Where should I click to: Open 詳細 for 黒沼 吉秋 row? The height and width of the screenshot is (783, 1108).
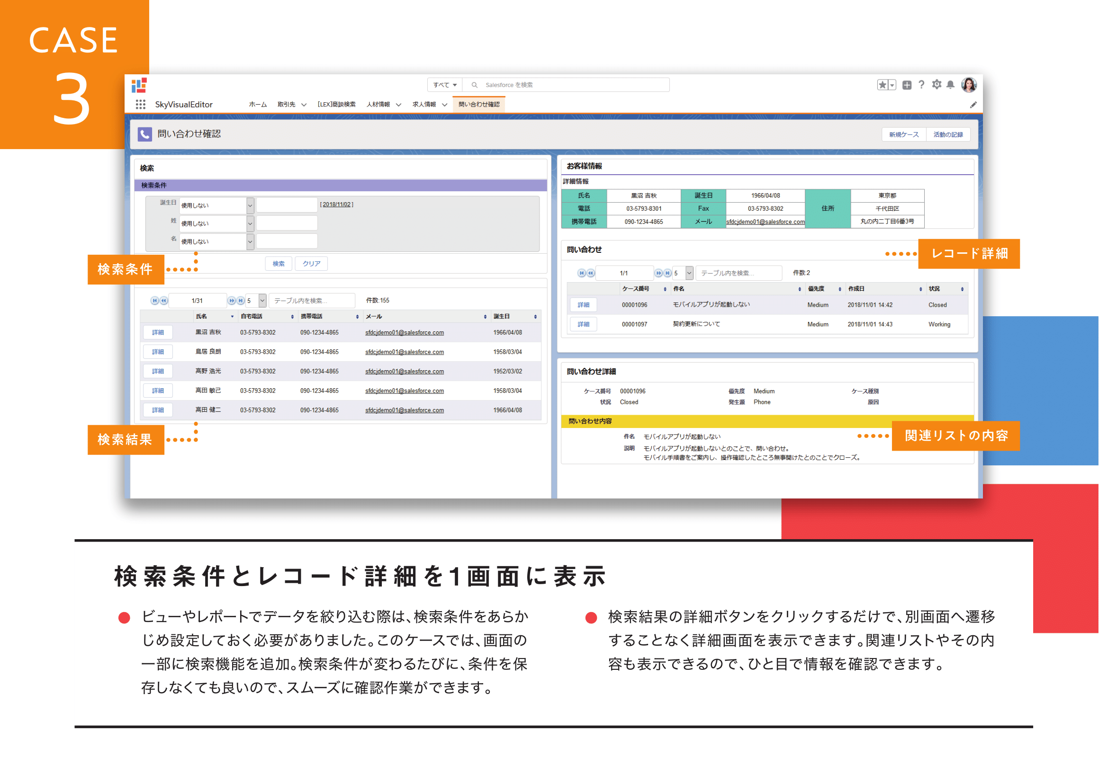(x=158, y=333)
